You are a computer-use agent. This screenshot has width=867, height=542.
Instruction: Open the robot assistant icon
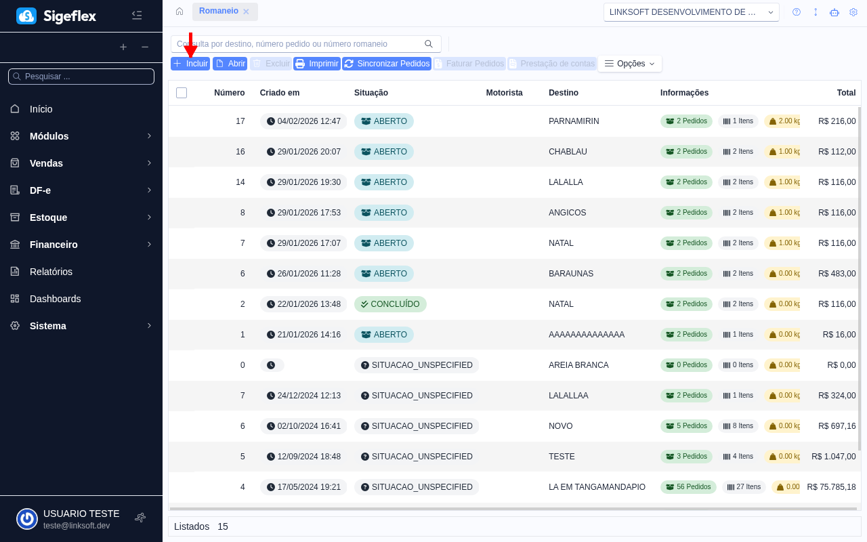(x=834, y=12)
